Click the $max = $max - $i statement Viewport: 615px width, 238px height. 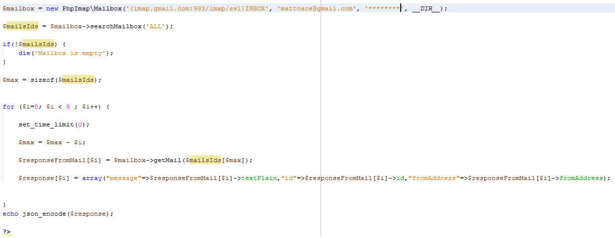(x=52, y=142)
